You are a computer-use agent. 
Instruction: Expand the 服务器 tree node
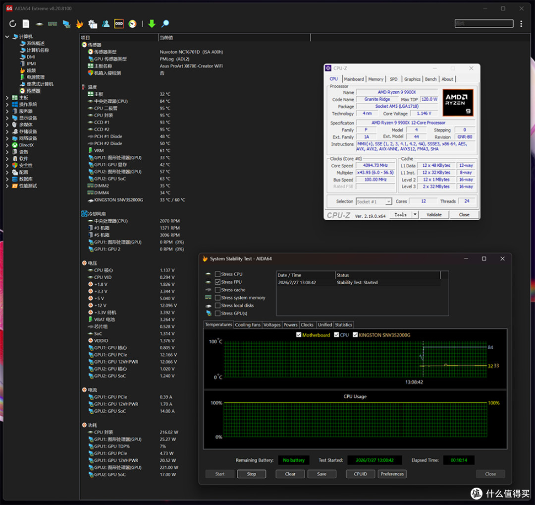pyautogui.click(x=7, y=112)
